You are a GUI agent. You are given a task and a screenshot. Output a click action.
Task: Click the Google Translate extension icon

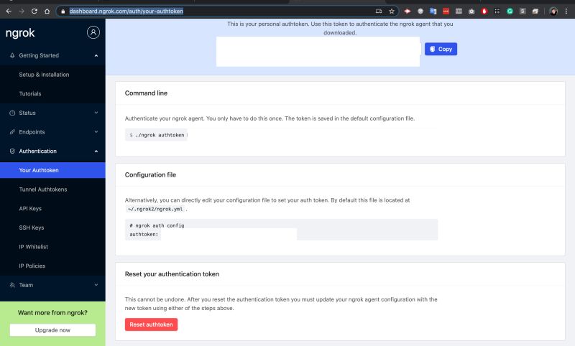coord(433,11)
